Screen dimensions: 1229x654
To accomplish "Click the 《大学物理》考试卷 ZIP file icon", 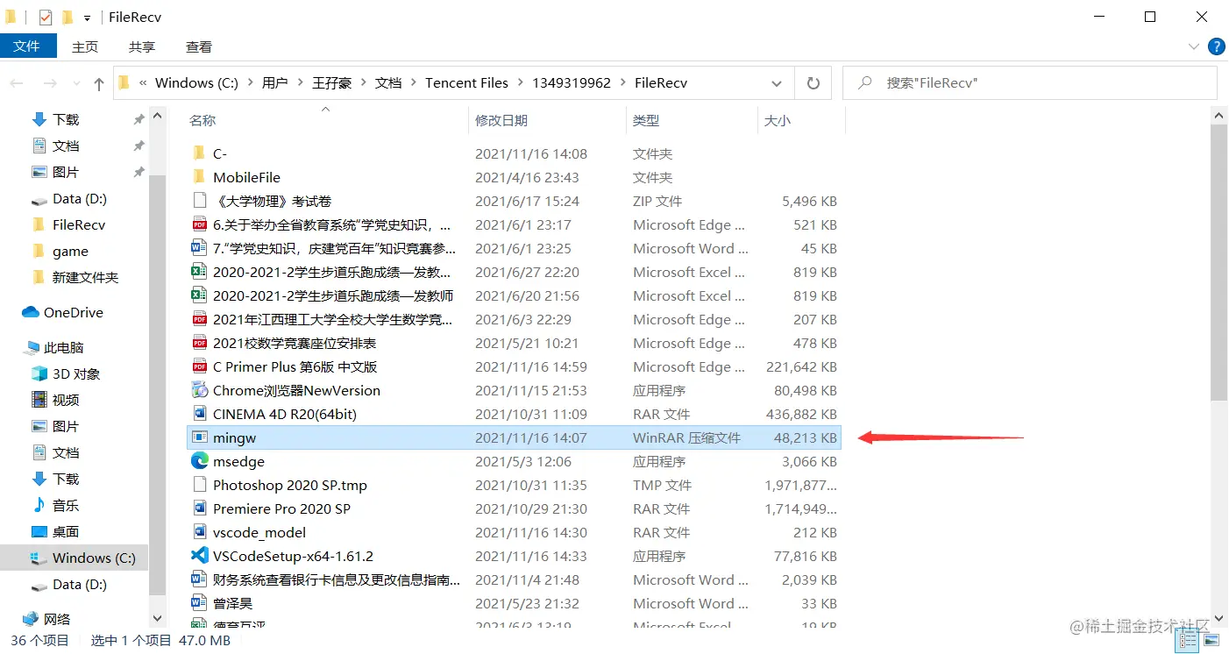I will (x=199, y=201).
